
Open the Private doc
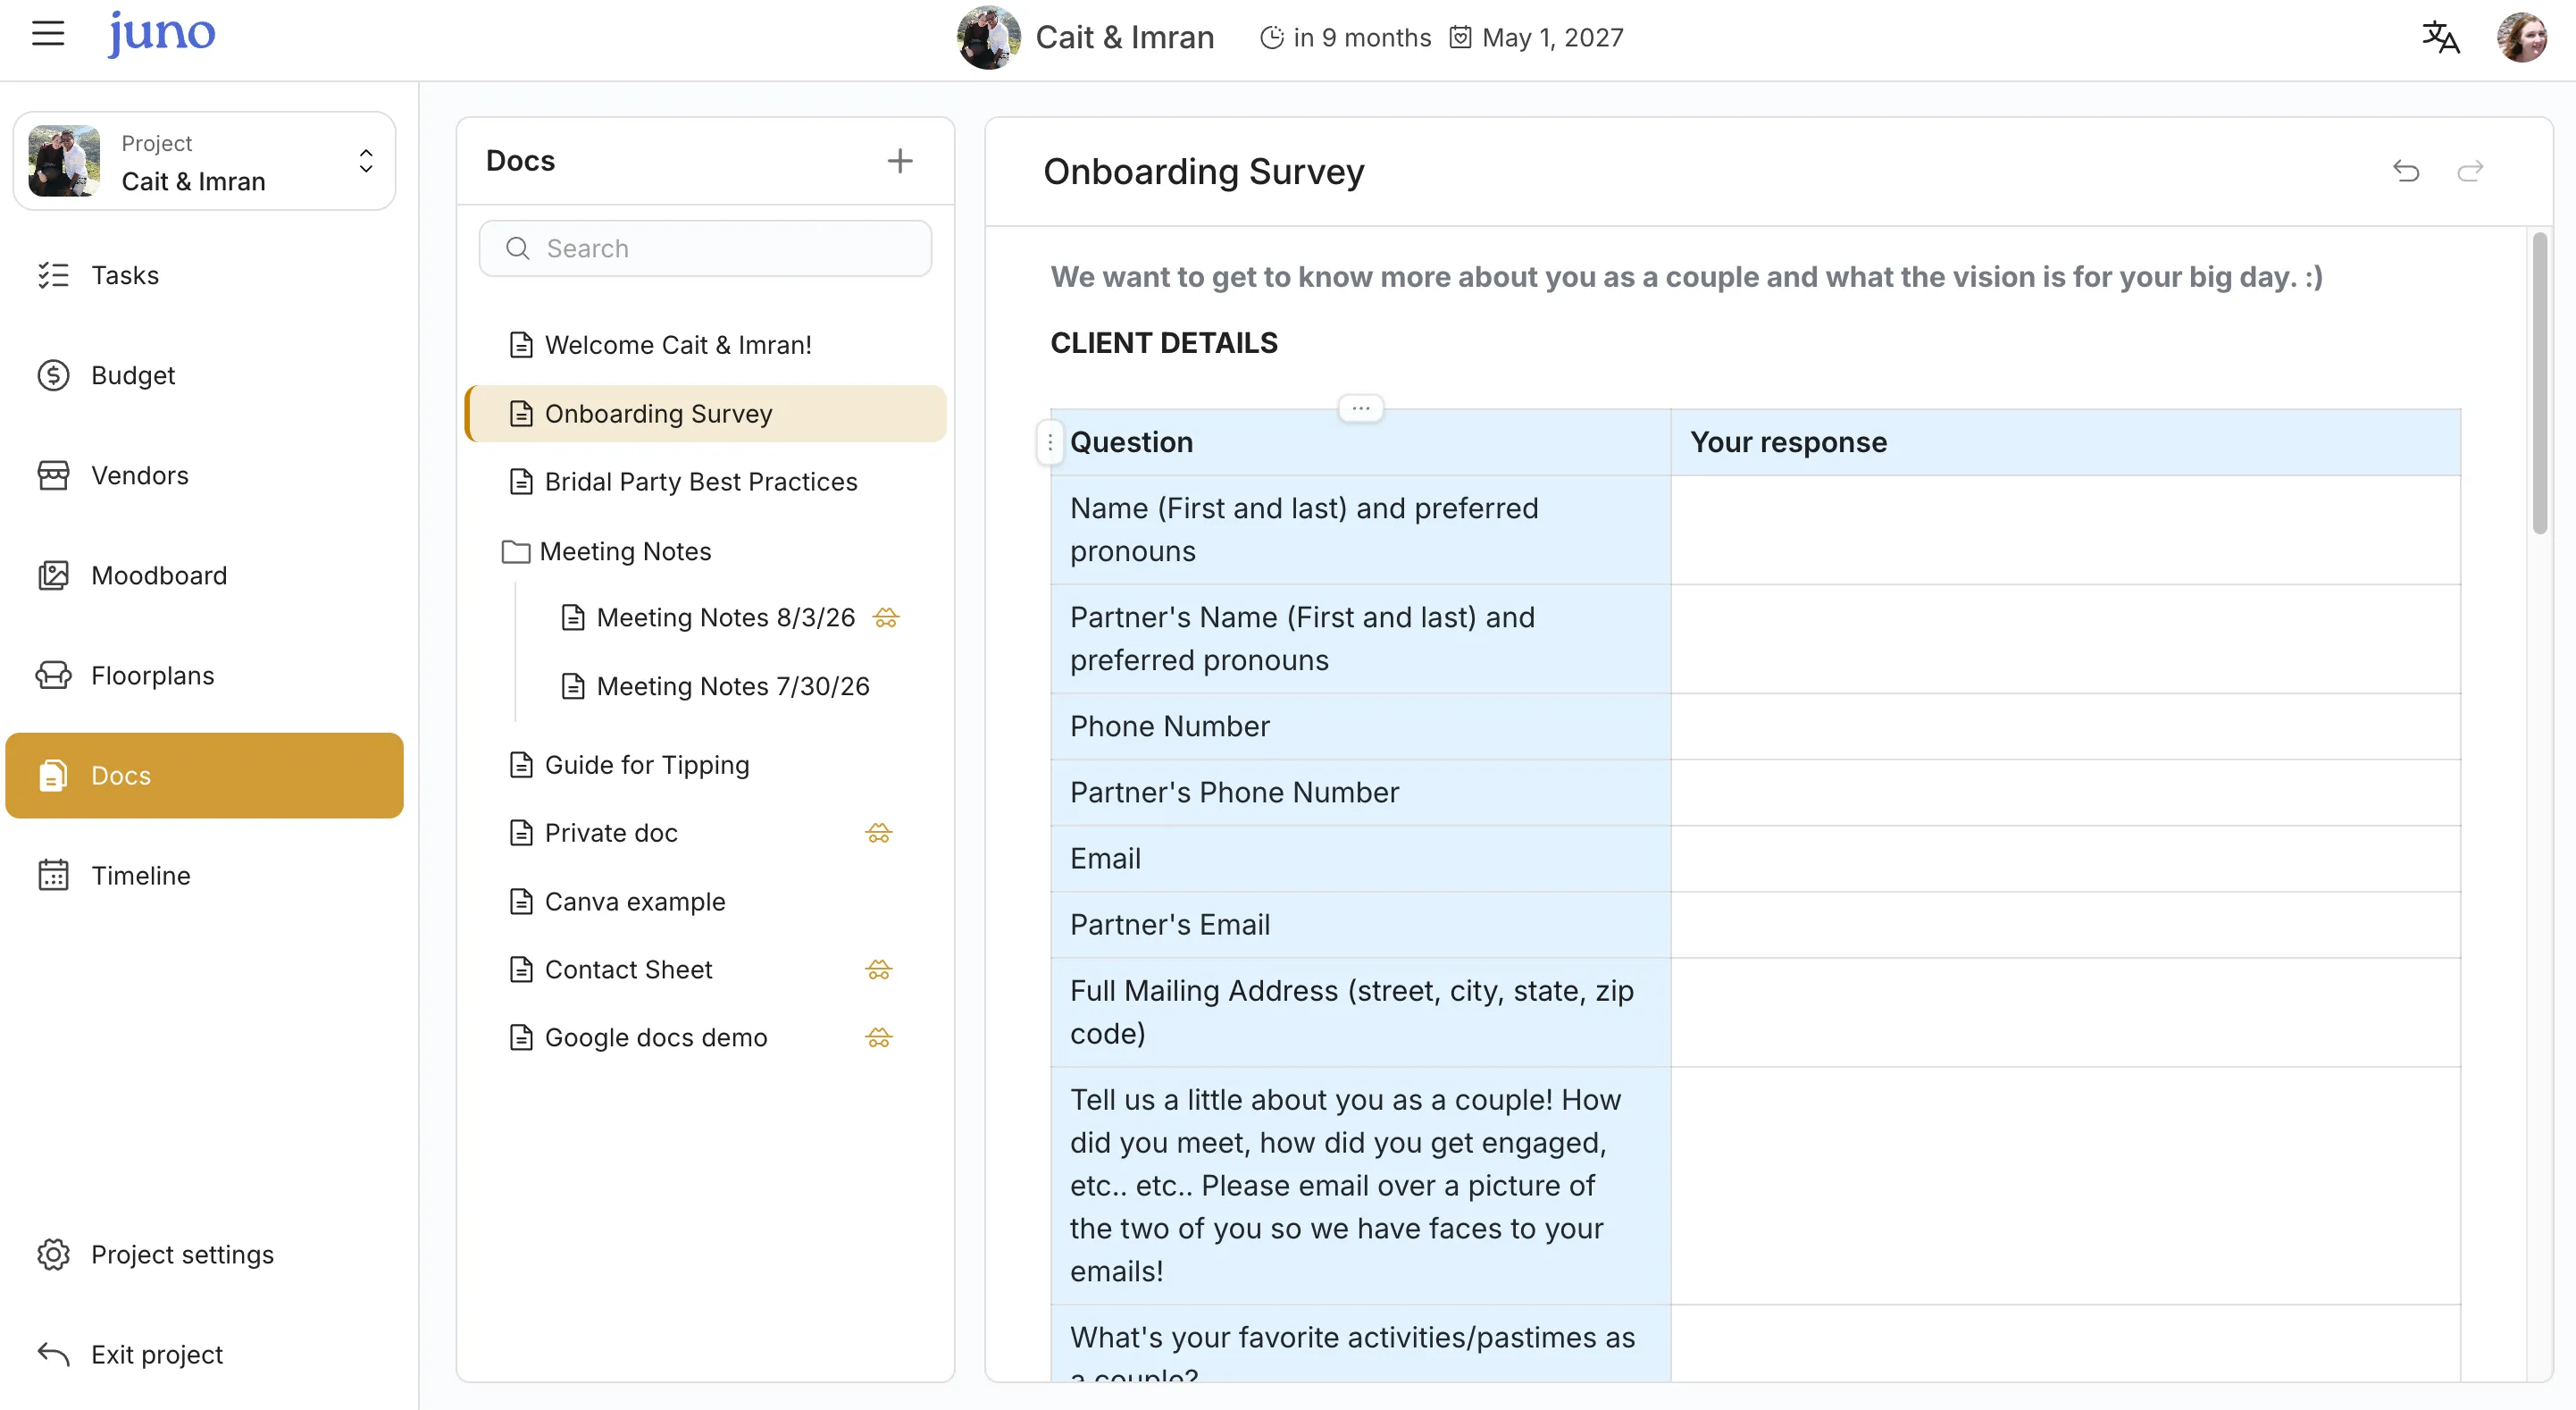point(705,834)
